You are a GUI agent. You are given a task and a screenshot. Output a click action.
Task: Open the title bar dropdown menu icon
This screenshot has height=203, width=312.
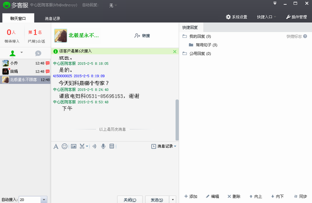(x=275, y=4)
